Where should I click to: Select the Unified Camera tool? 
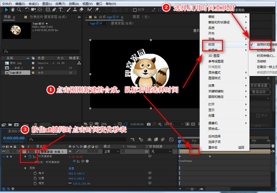33,9
